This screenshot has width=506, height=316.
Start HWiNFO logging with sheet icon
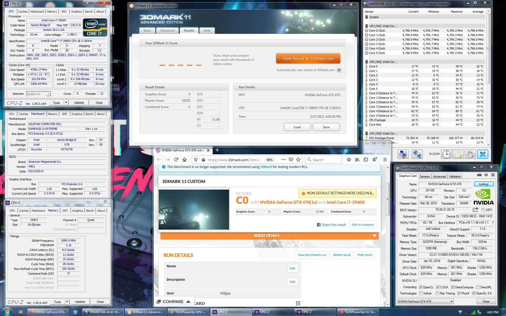pos(458,154)
